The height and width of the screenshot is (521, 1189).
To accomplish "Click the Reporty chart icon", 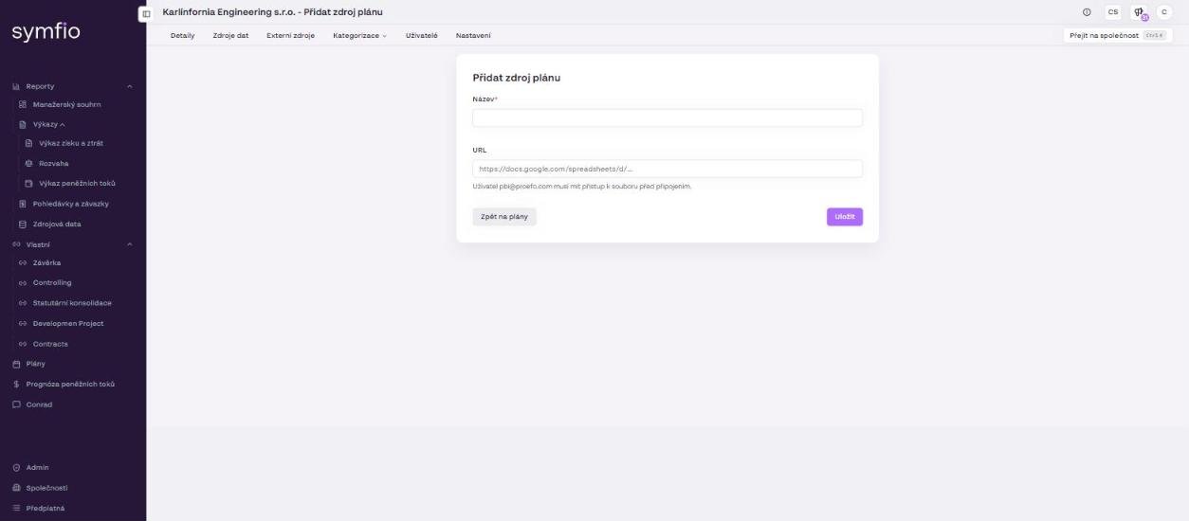I will tap(16, 87).
